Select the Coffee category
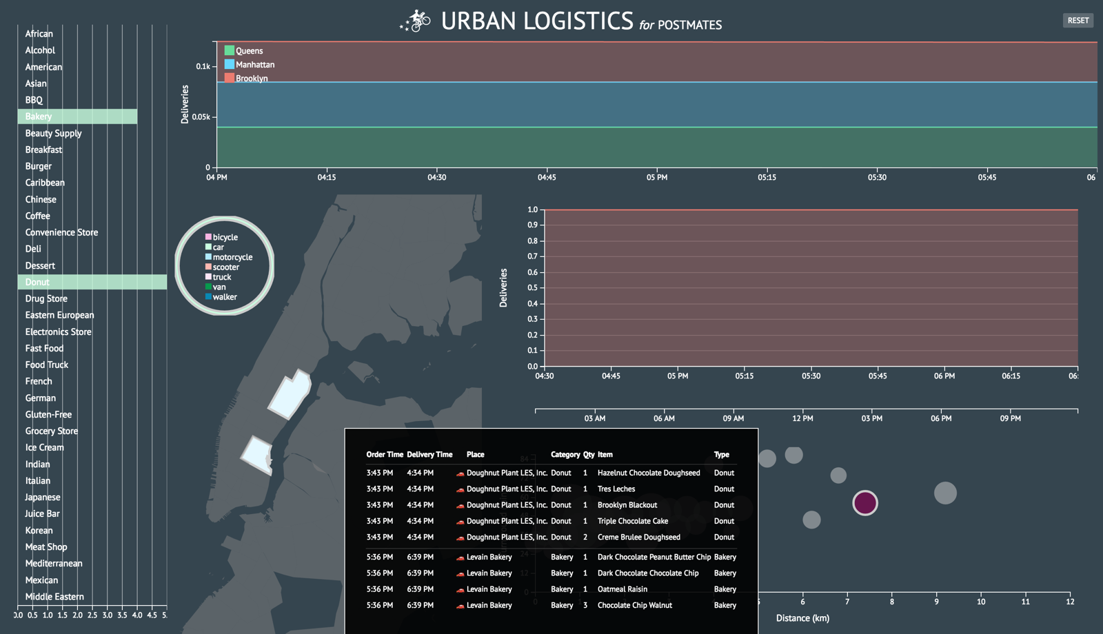Image resolution: width=1103 pixels, height=634 pixels. 37,216
